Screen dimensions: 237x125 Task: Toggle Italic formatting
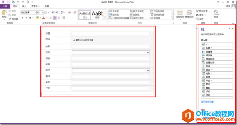26,18
